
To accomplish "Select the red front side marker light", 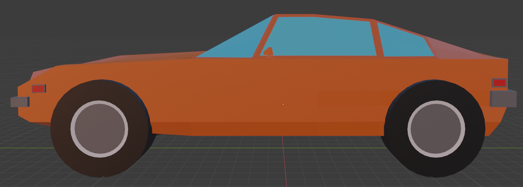I will pos(38,89).
